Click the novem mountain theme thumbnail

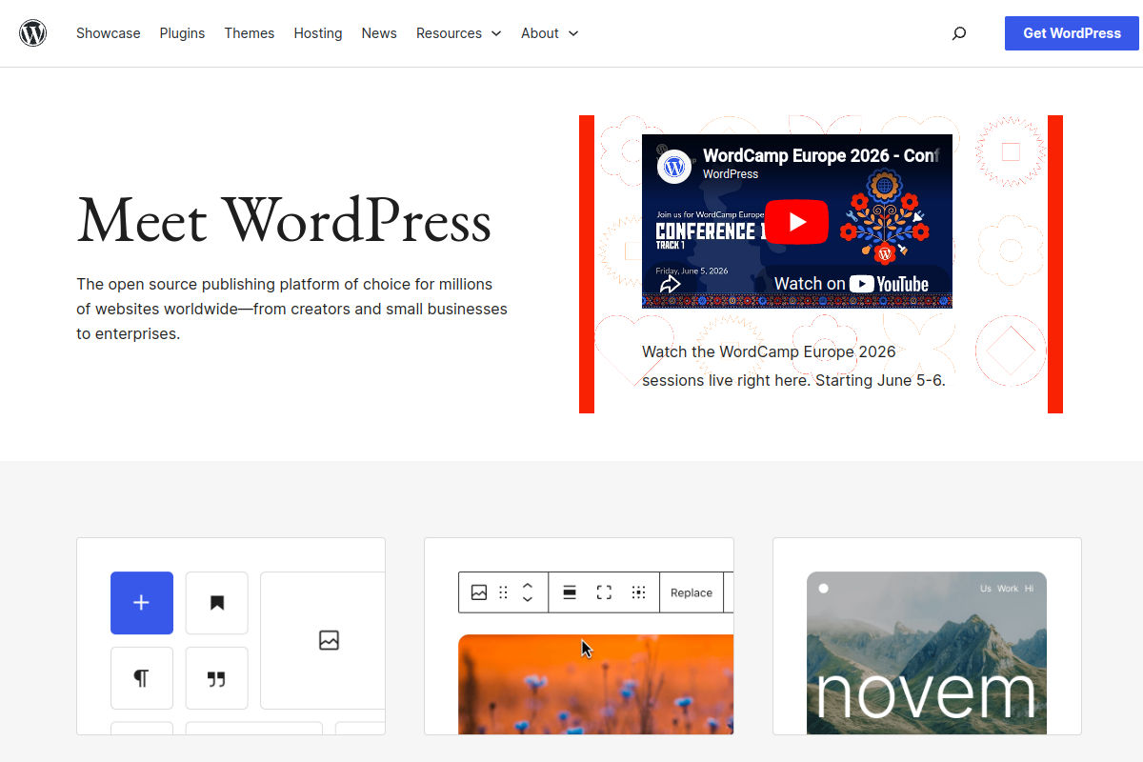click(x=927, y=653)
